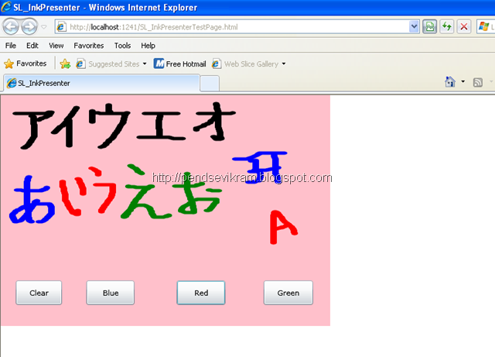Select the SL_InkPresenter tab
495x357 pixels.
point(101,83)
